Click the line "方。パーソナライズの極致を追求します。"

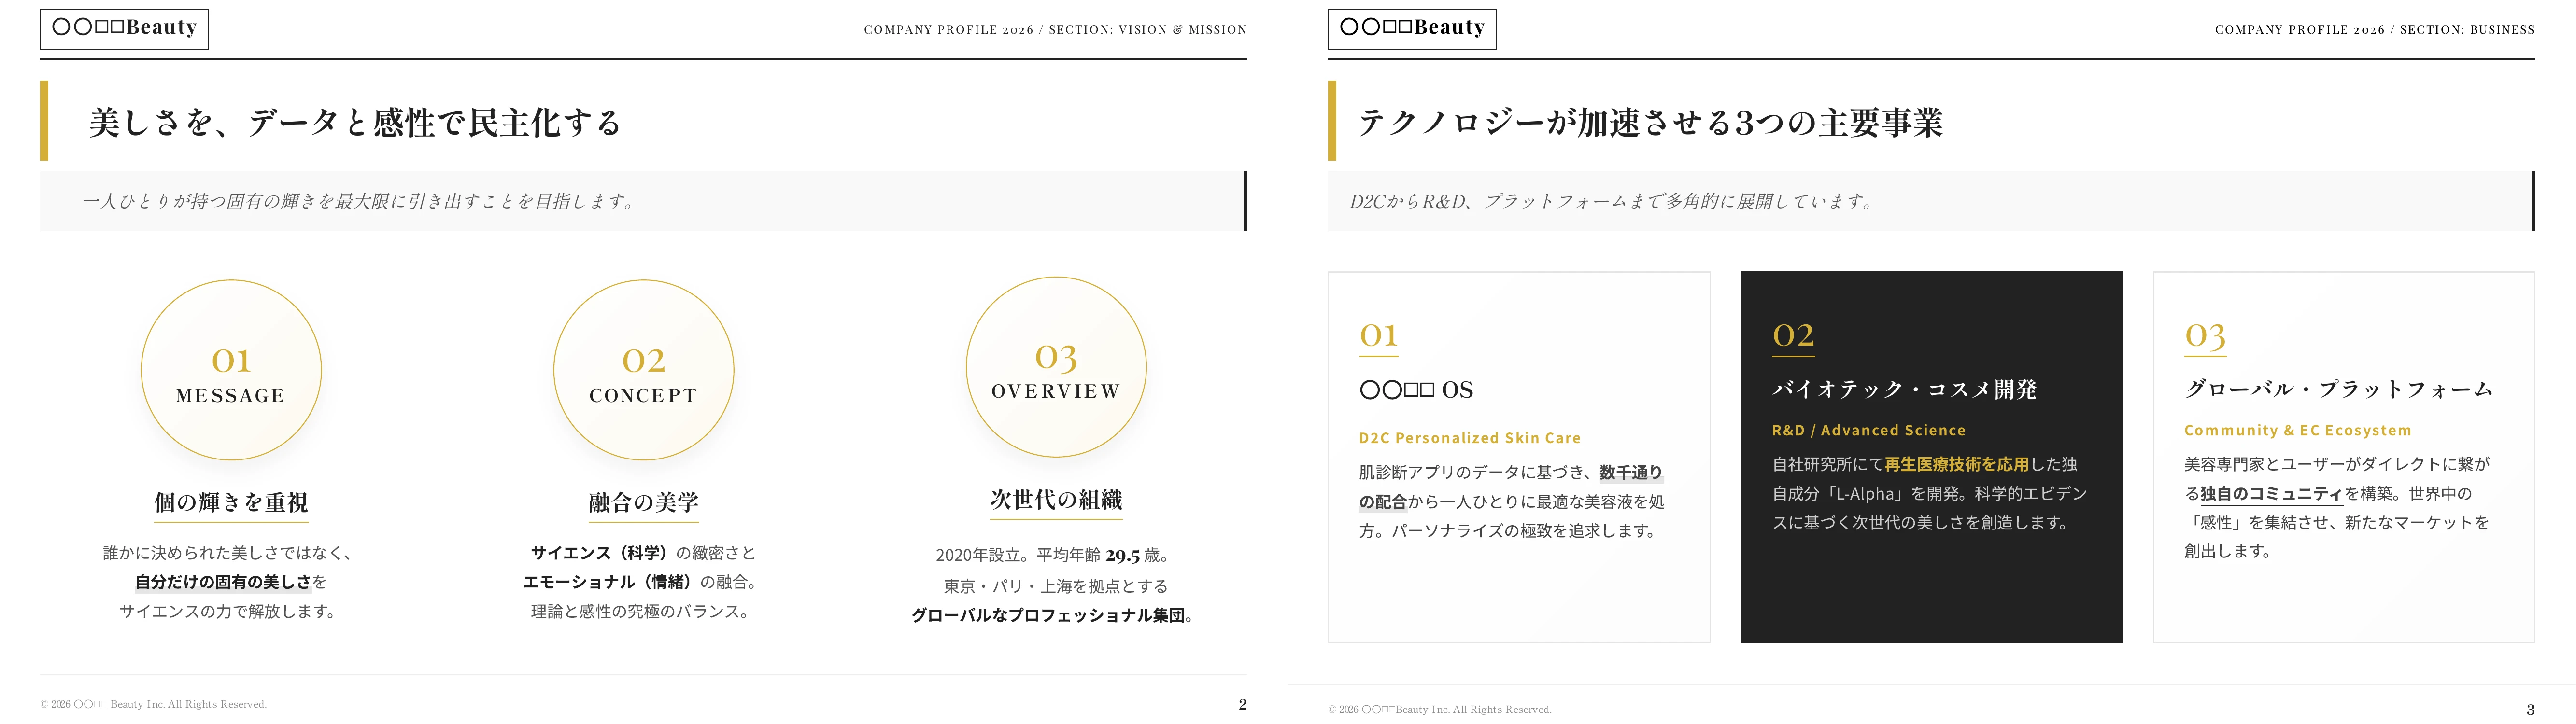tap(1510, 531)
